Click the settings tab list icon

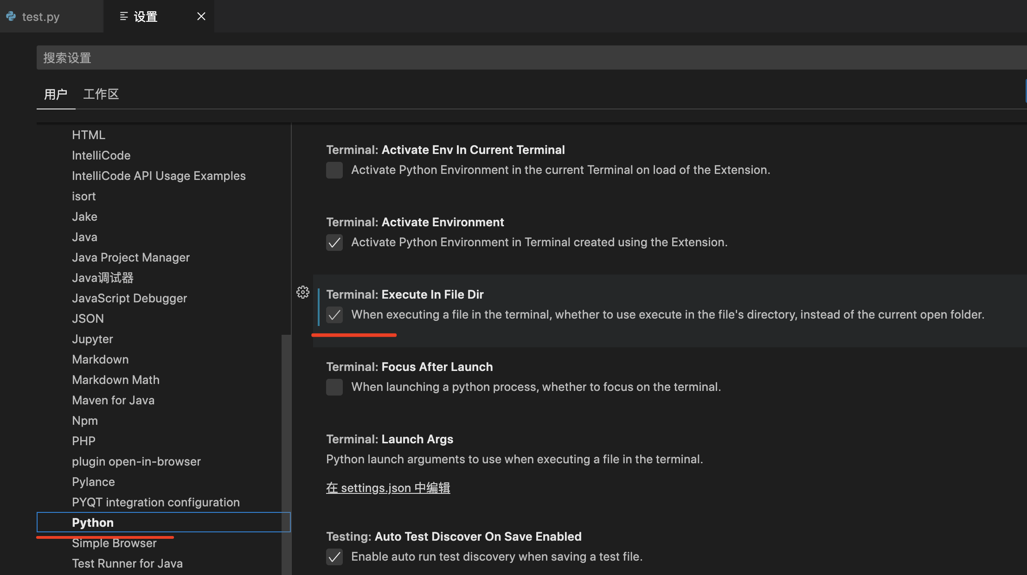tap(123, 17)
